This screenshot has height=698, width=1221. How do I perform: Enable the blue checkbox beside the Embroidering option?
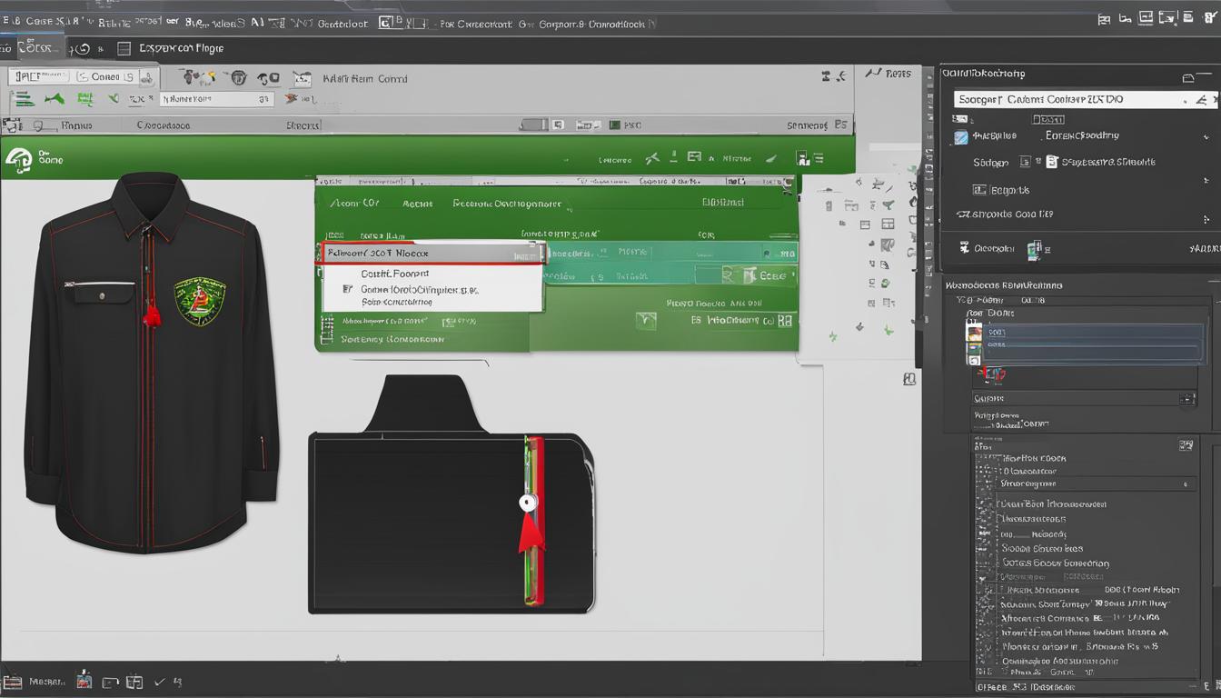pyautogui.click(x=962, y=136)
